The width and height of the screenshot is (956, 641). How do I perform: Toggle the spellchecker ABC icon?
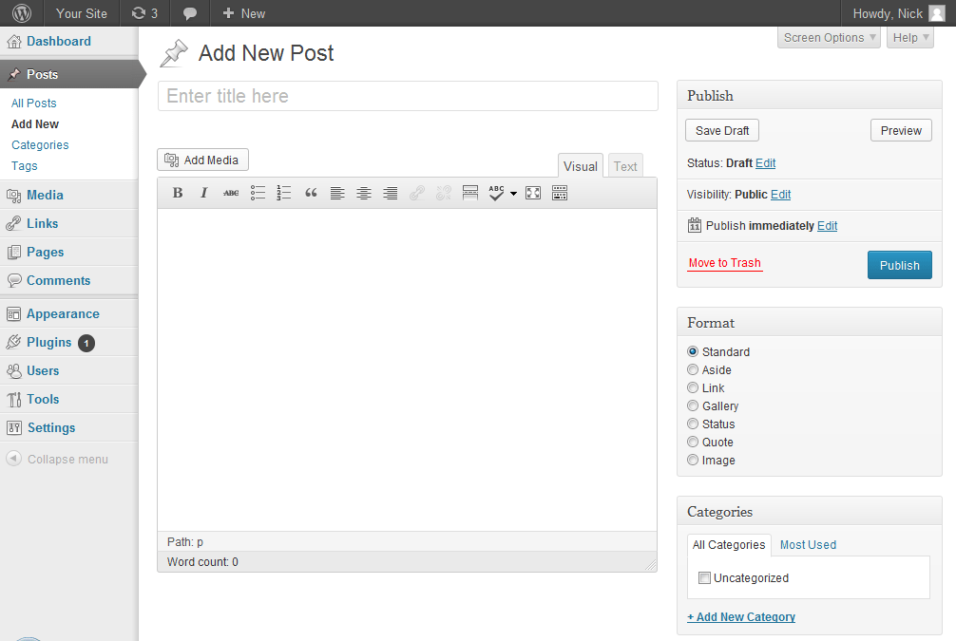pos(496,193)
